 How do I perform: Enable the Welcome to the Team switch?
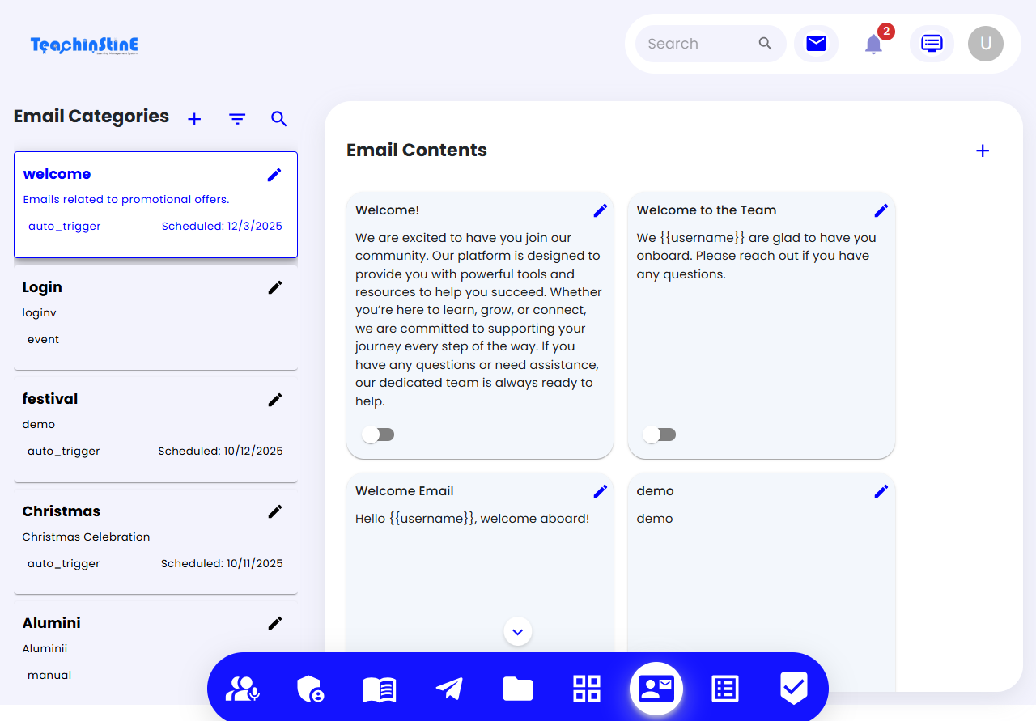tap(659, 435)
